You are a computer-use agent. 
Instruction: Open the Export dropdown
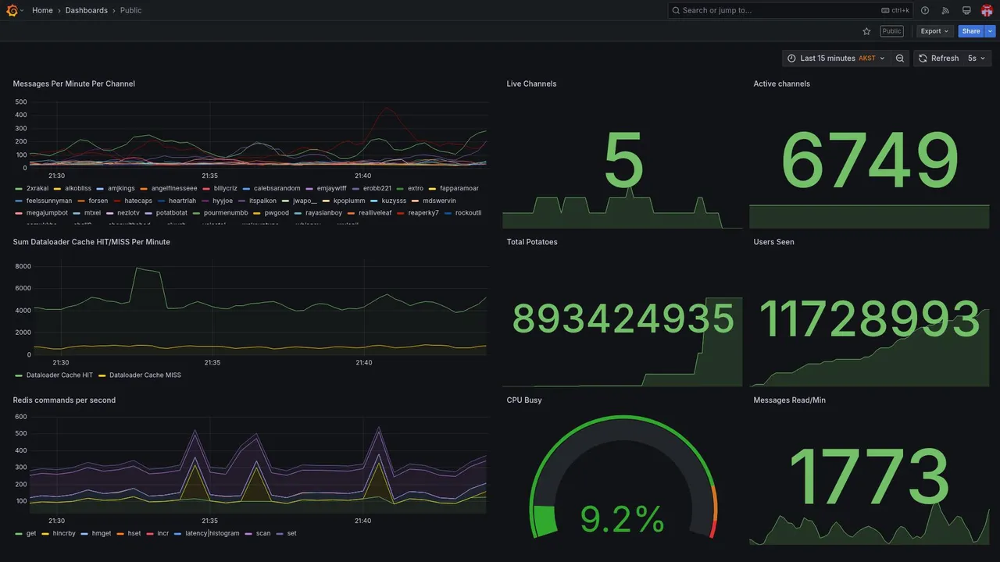(x=935, y=31)
